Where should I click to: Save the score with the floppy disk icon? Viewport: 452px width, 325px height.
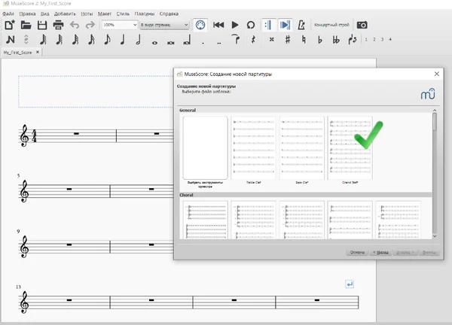pos(42,25)
